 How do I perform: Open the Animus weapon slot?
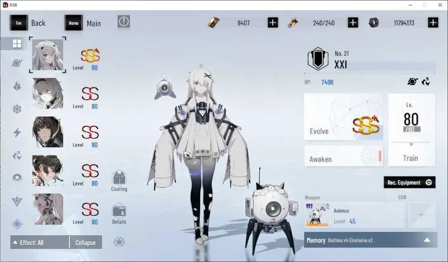point(354,215)
